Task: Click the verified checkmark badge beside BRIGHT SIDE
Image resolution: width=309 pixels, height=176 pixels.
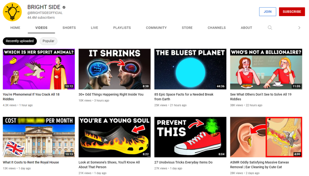Action: tap(64, 7)
